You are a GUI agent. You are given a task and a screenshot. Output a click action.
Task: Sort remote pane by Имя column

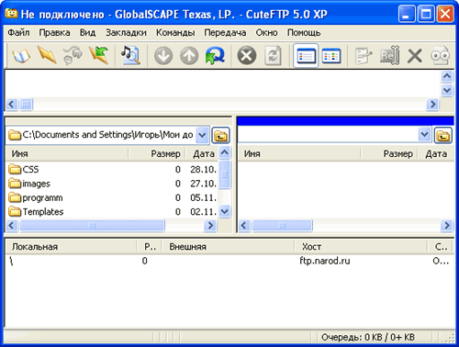(x=299, y=153)
